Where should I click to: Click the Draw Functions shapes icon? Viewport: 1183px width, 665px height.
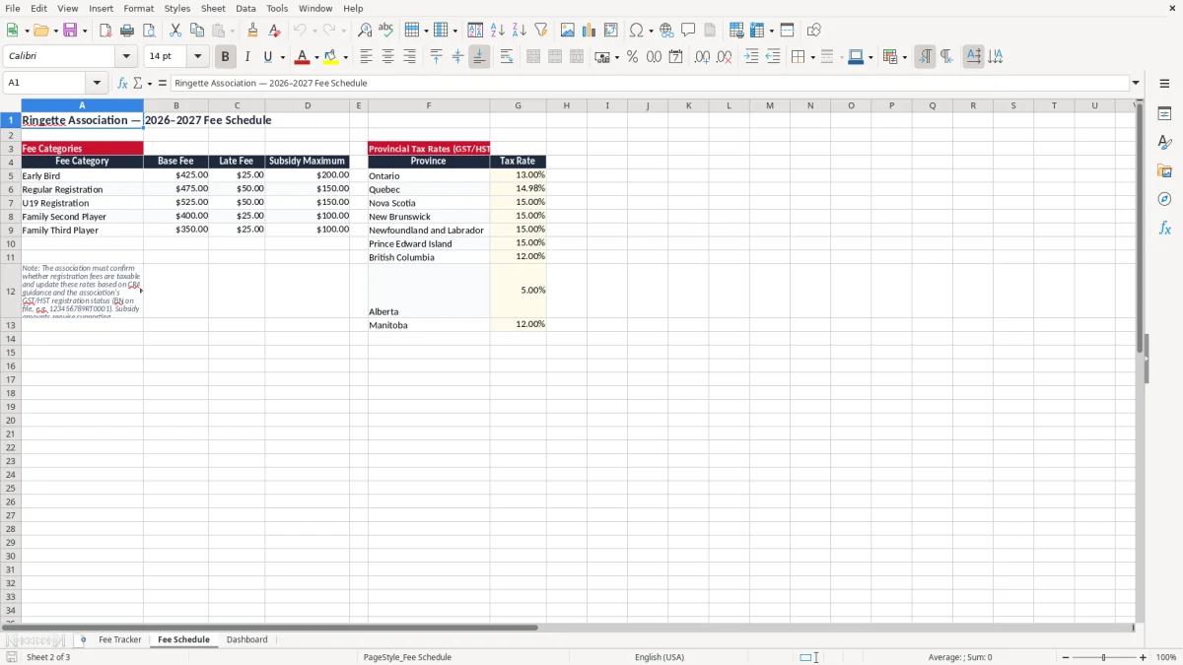(x=814, y=31)
